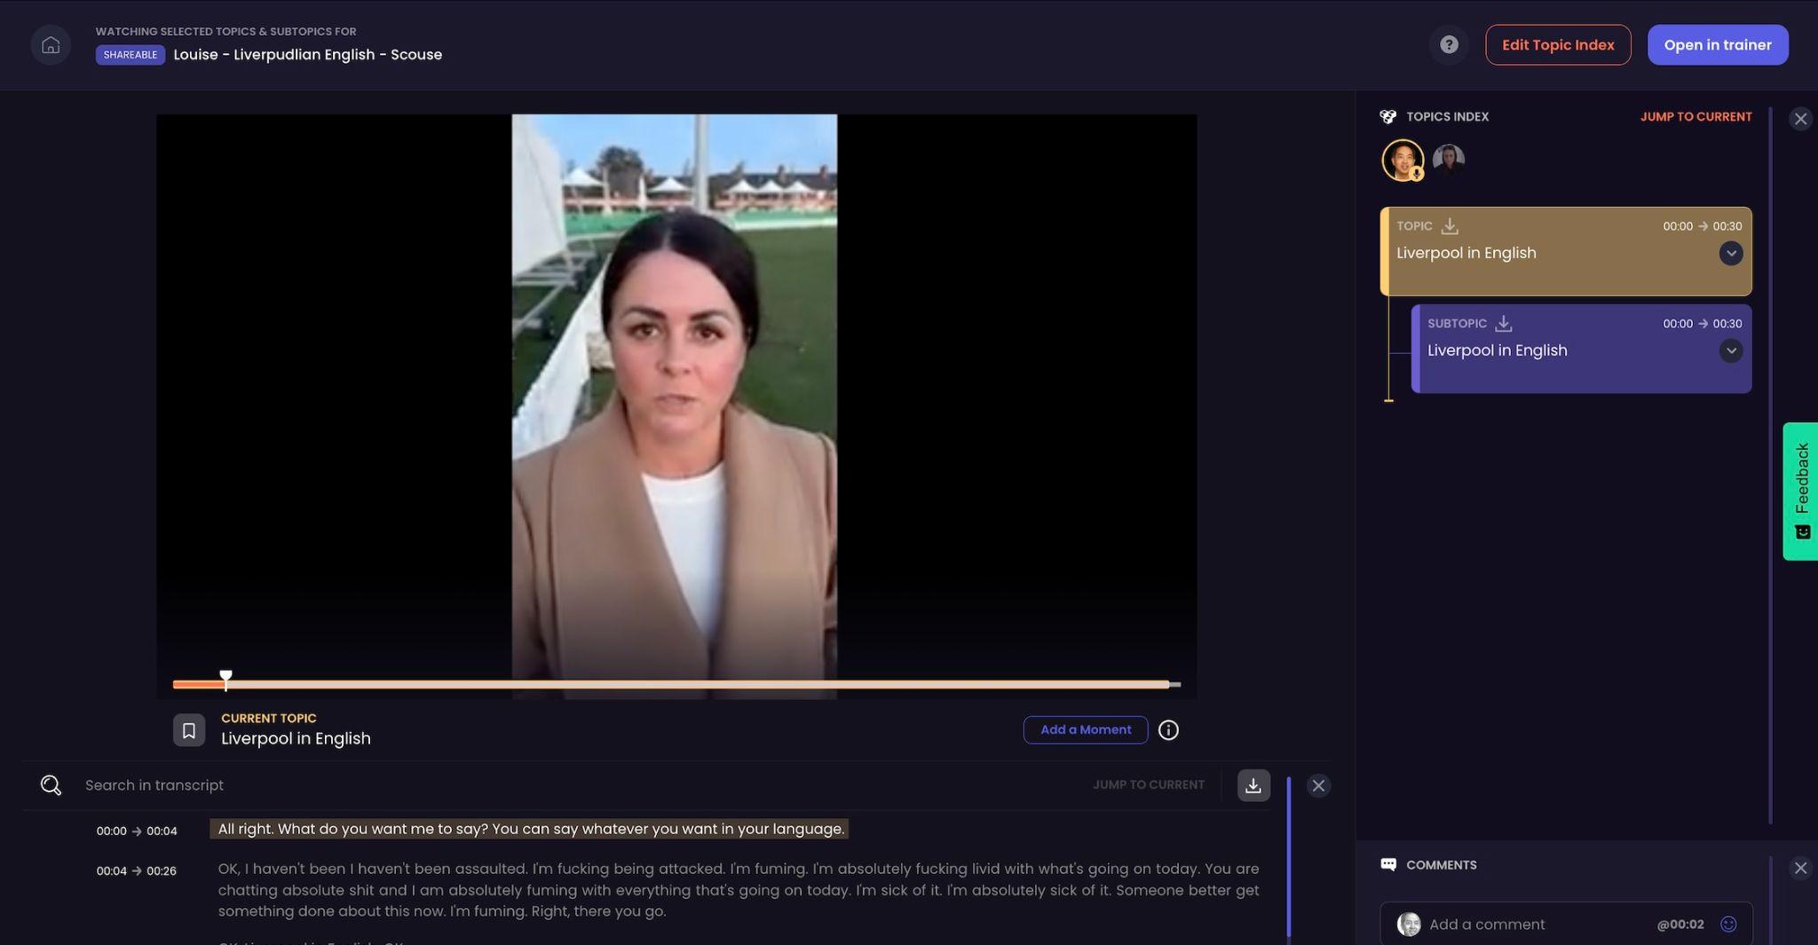Click the 00:00 → 00:04 transcript timestamp
This screenshot has width=1818, height=945.
(137, 831)
